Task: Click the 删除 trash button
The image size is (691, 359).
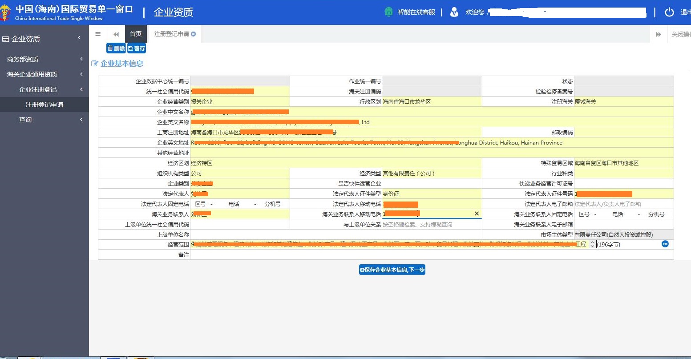Action: pyautogui.click(x=116, y=48)
